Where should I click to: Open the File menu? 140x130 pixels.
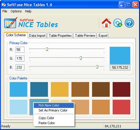[x=5, y=11]
